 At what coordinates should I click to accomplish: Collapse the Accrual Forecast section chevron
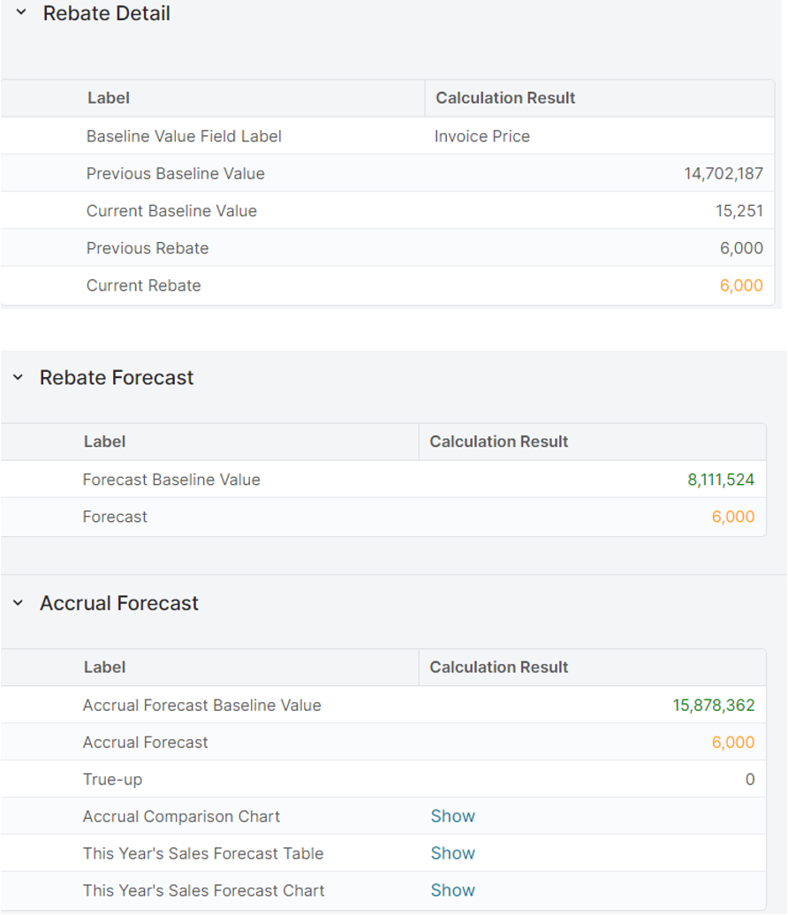pyautogui.click(x=18, y=604)
